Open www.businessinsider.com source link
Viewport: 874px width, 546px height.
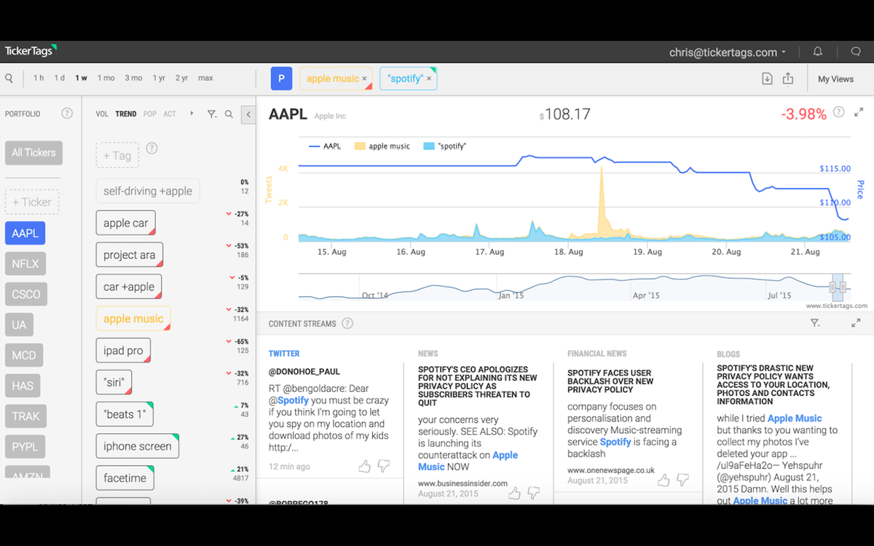462,483
